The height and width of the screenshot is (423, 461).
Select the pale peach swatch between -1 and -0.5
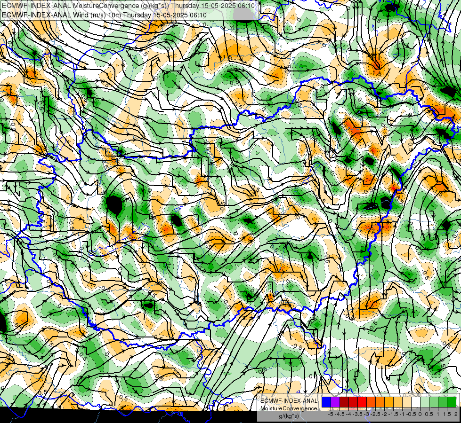pos(407,402)
